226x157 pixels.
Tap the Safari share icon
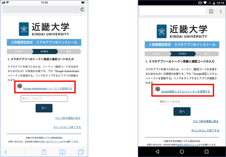coord(44,152)
